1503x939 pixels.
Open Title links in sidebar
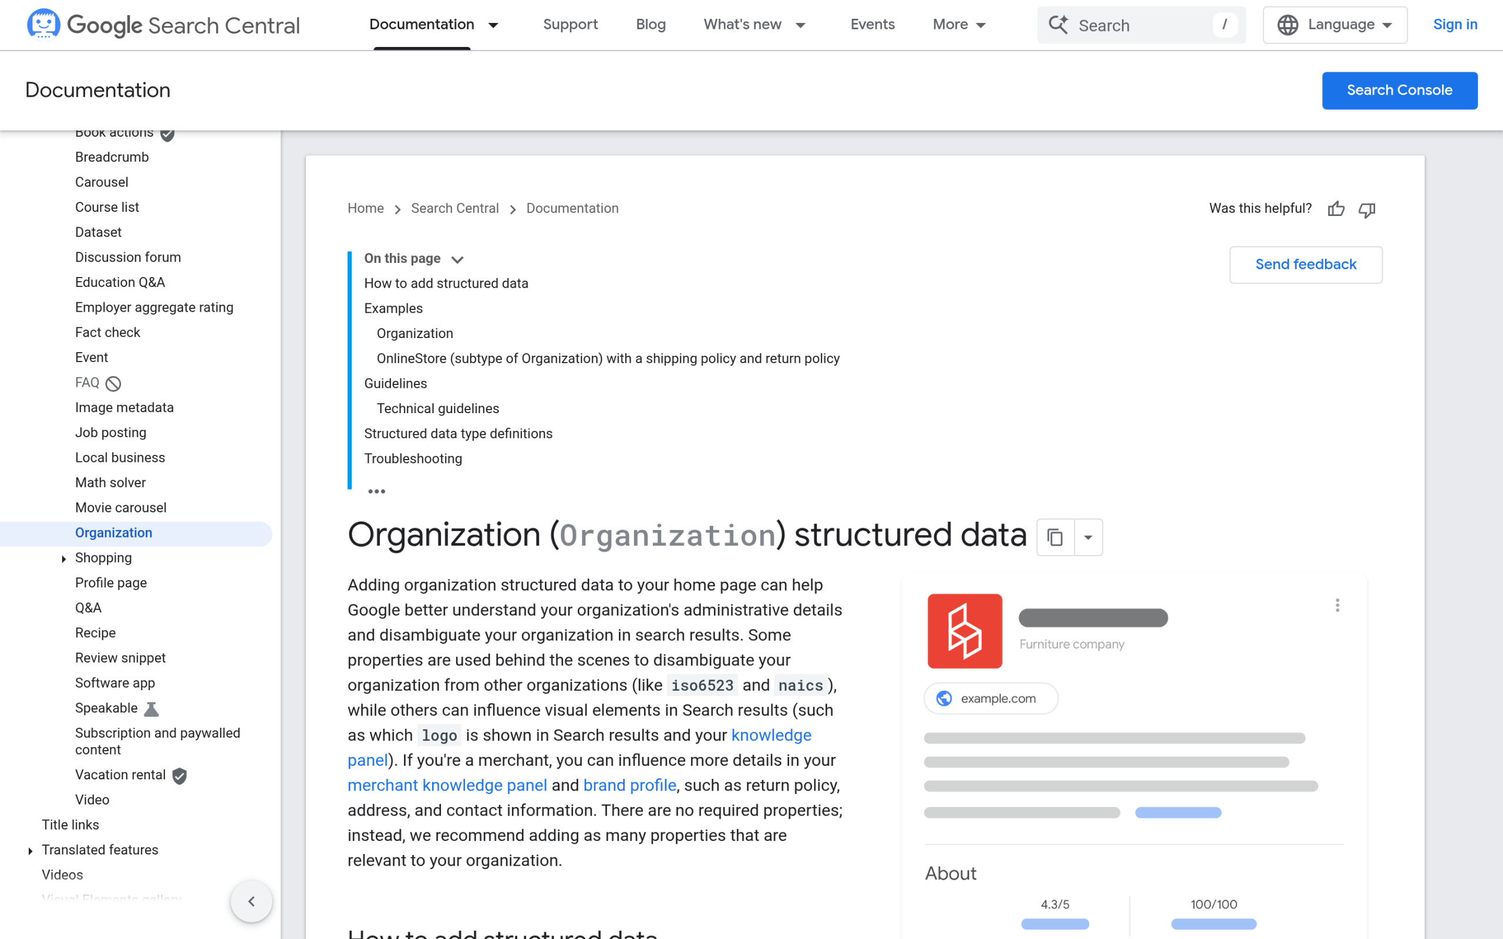pos(70,825)
